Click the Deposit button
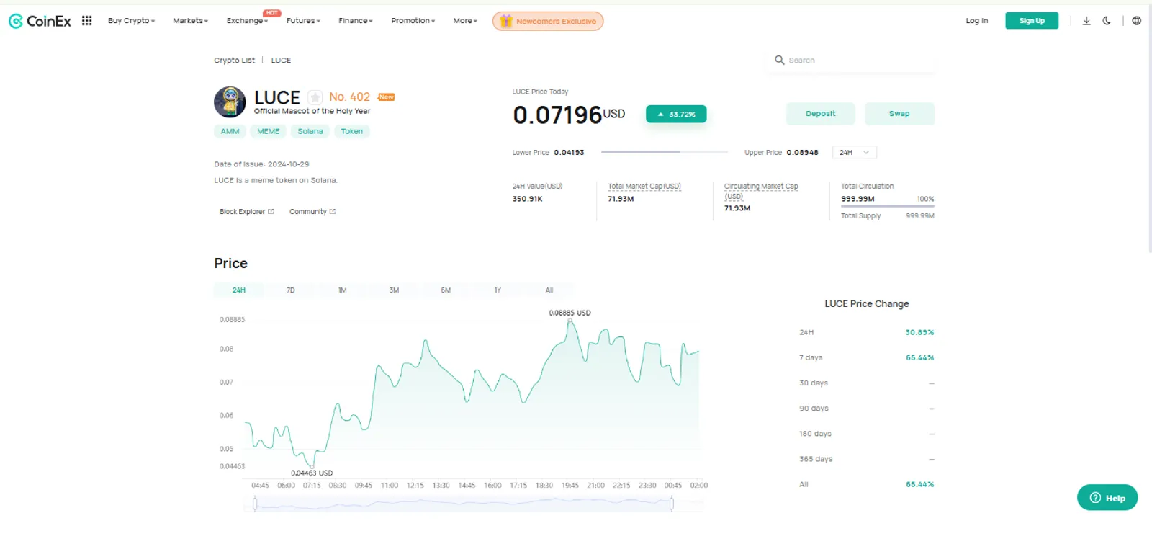Image resolution: width=1152 pixels, height=544 pixels. point(820,114)
